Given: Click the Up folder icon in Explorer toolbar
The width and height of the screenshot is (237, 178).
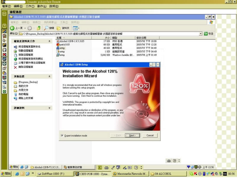Looking at the screenshot, I should click(39, 28).
